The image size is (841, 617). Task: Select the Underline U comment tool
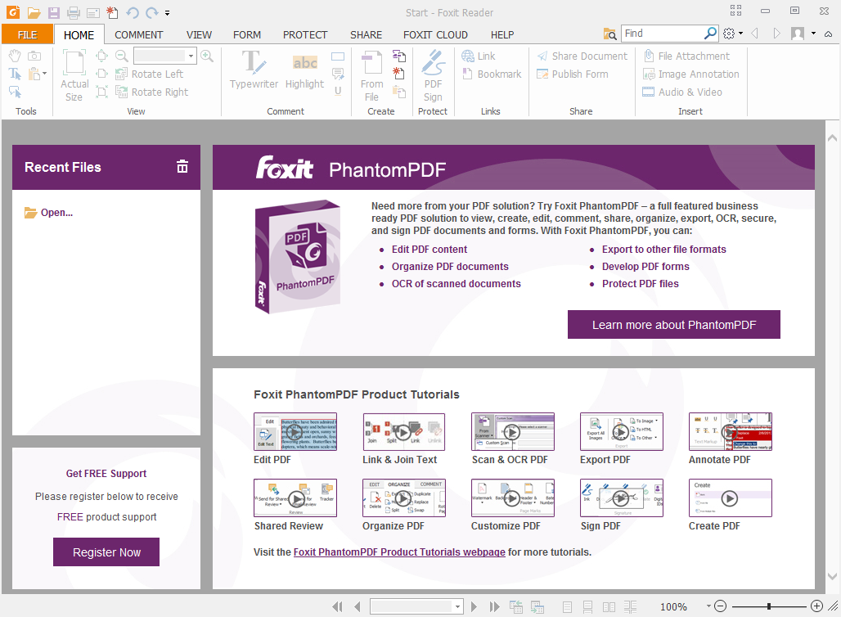pos(338,91)
